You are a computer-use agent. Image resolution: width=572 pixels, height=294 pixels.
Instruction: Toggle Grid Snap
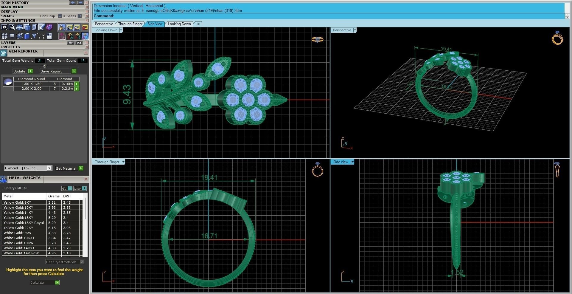point(60,16)
